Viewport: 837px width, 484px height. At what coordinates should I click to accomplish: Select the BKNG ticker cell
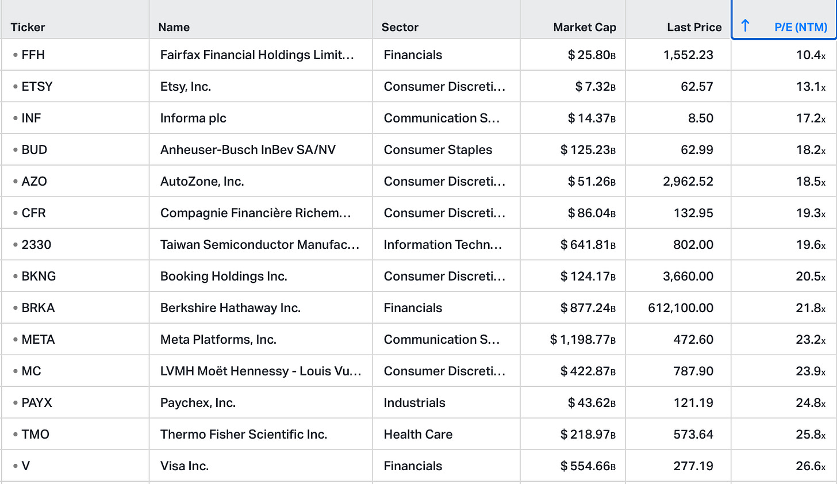(39, 276)
